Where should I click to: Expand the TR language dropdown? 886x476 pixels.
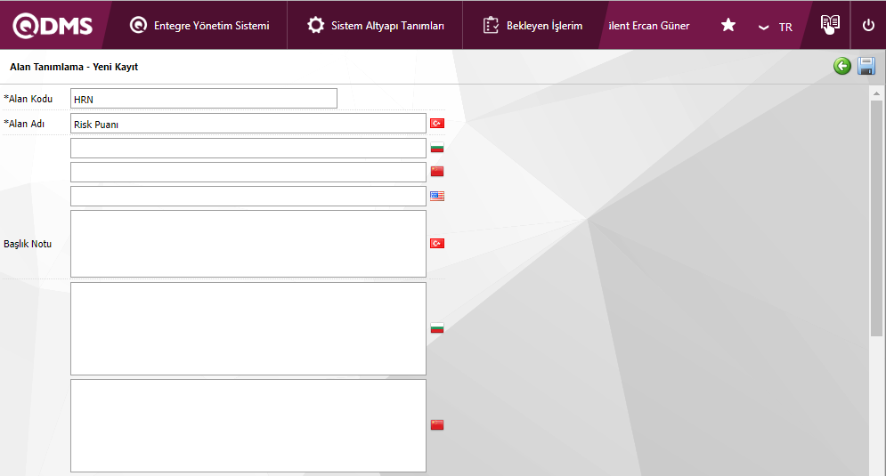click(x=775, y=27)
